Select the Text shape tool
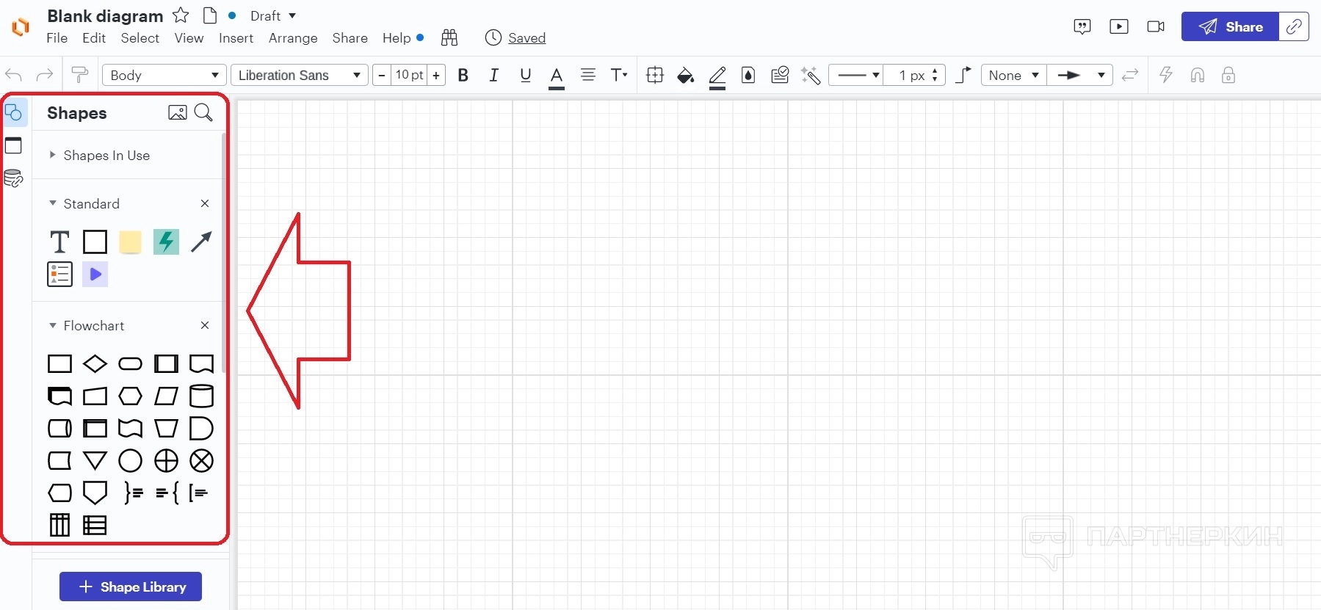1321x610 pixels. pyautogui.click(x=59, y=242)
